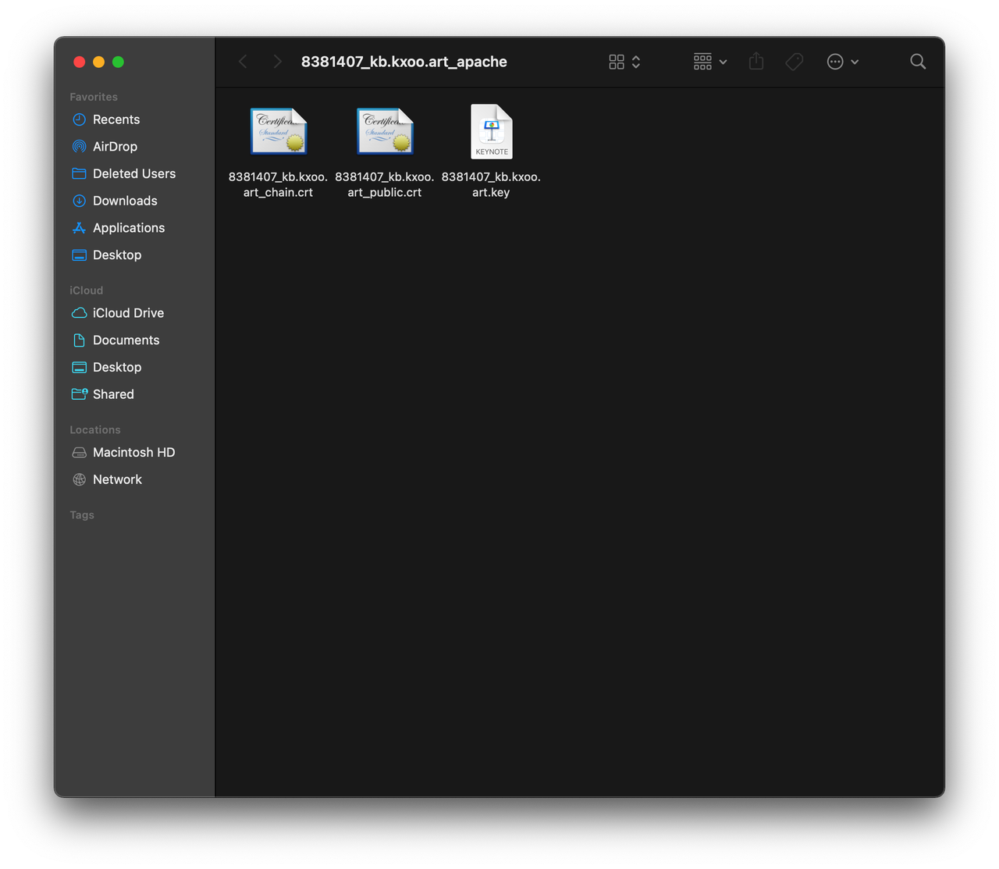Image resolution: width=999 pixels, height=869 pixels.
Task: Click the Edit Tags toolbar icon
Action: pyautogui.click(x=794, y=62)
